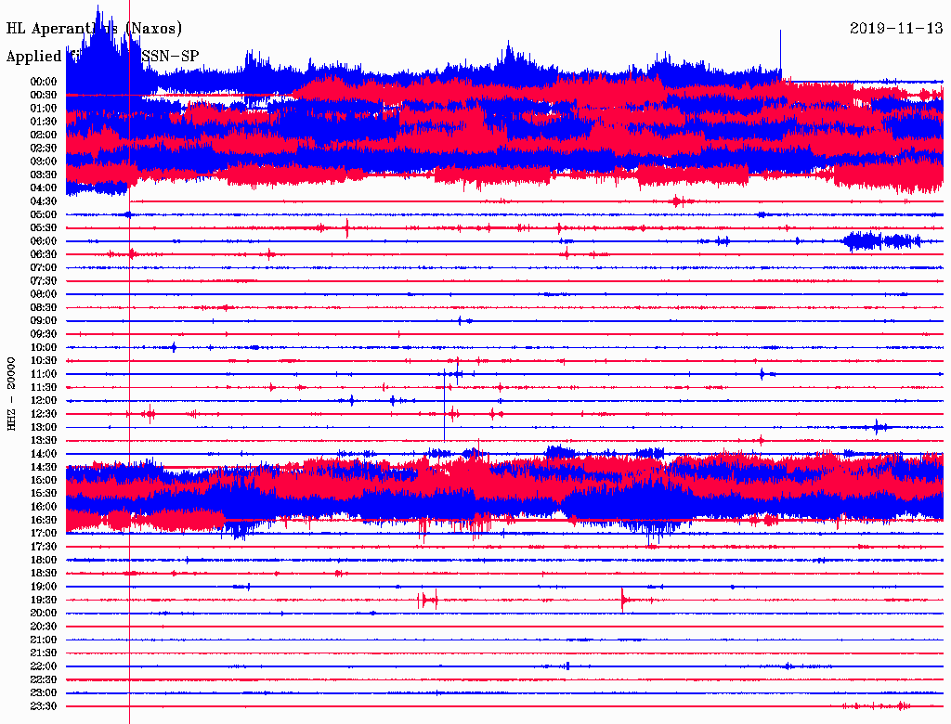Click the 00:30 time label

[x=44, y=96]
